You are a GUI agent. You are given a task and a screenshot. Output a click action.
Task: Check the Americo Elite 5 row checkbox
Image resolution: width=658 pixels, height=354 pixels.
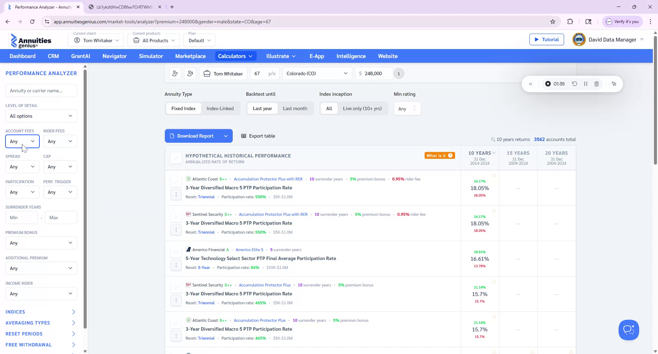[176, 252]
